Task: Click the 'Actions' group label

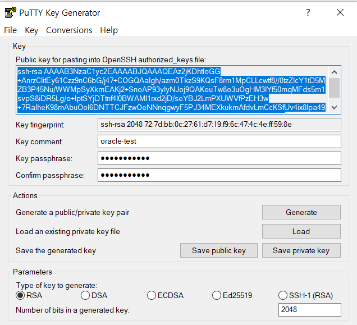Action: click(x=25, y=196)
